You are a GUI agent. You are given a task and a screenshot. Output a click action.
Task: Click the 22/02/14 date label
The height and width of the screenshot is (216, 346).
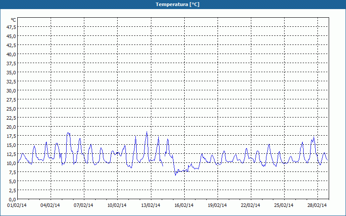(250, 206)
